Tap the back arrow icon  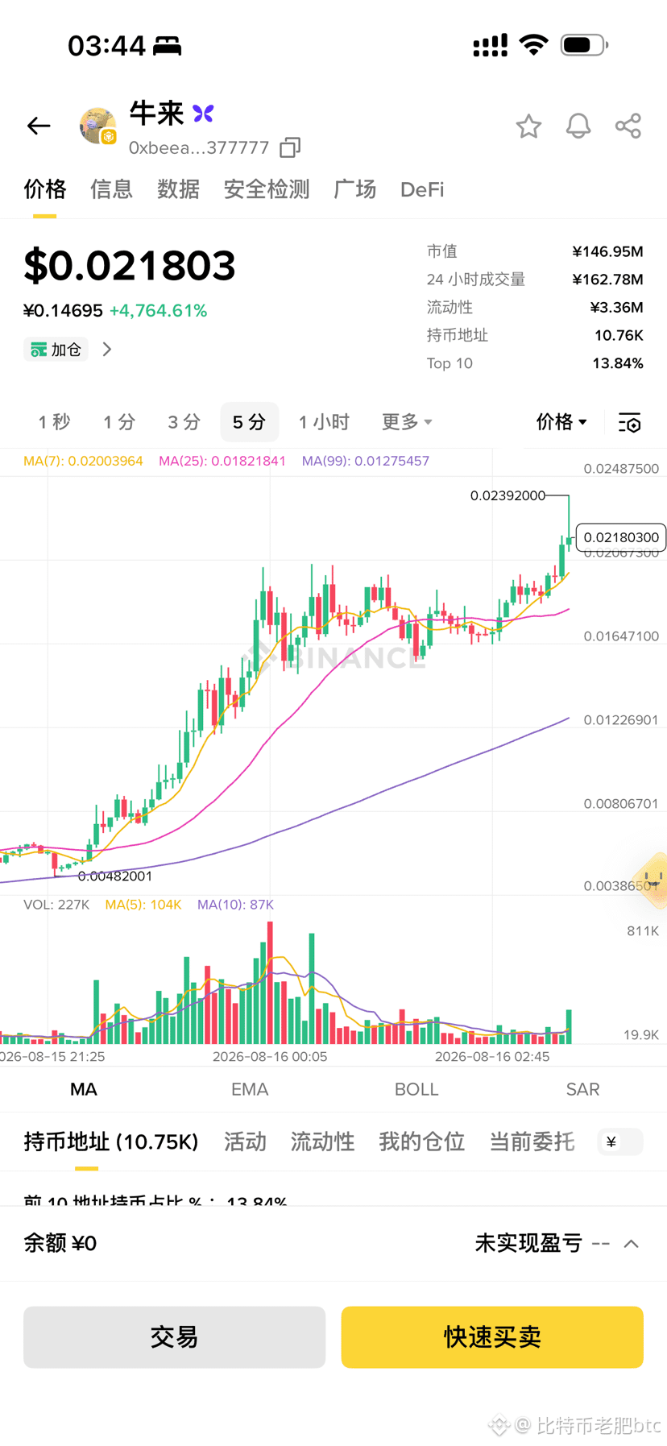pyautogui.click(x=39, y=126)
